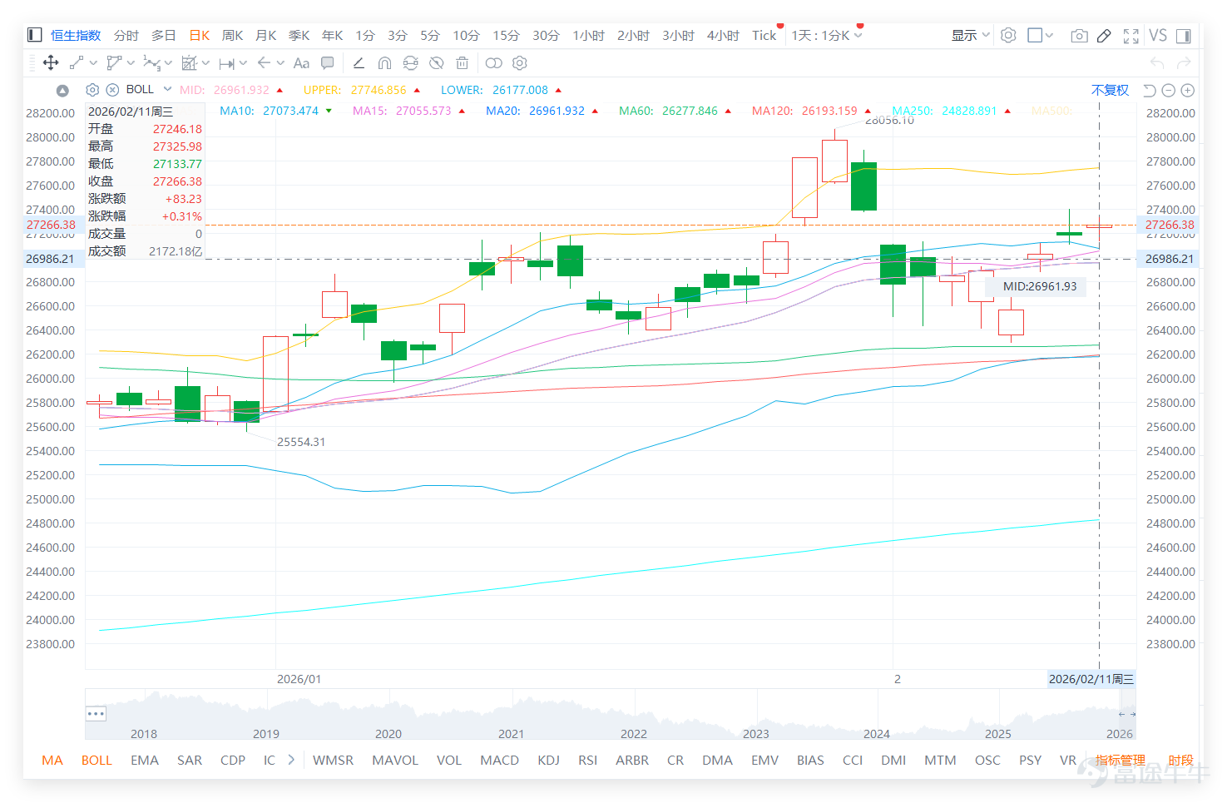
Task: Take a chart screenshot with camera icon
Action: click(x=1079, y=36)
